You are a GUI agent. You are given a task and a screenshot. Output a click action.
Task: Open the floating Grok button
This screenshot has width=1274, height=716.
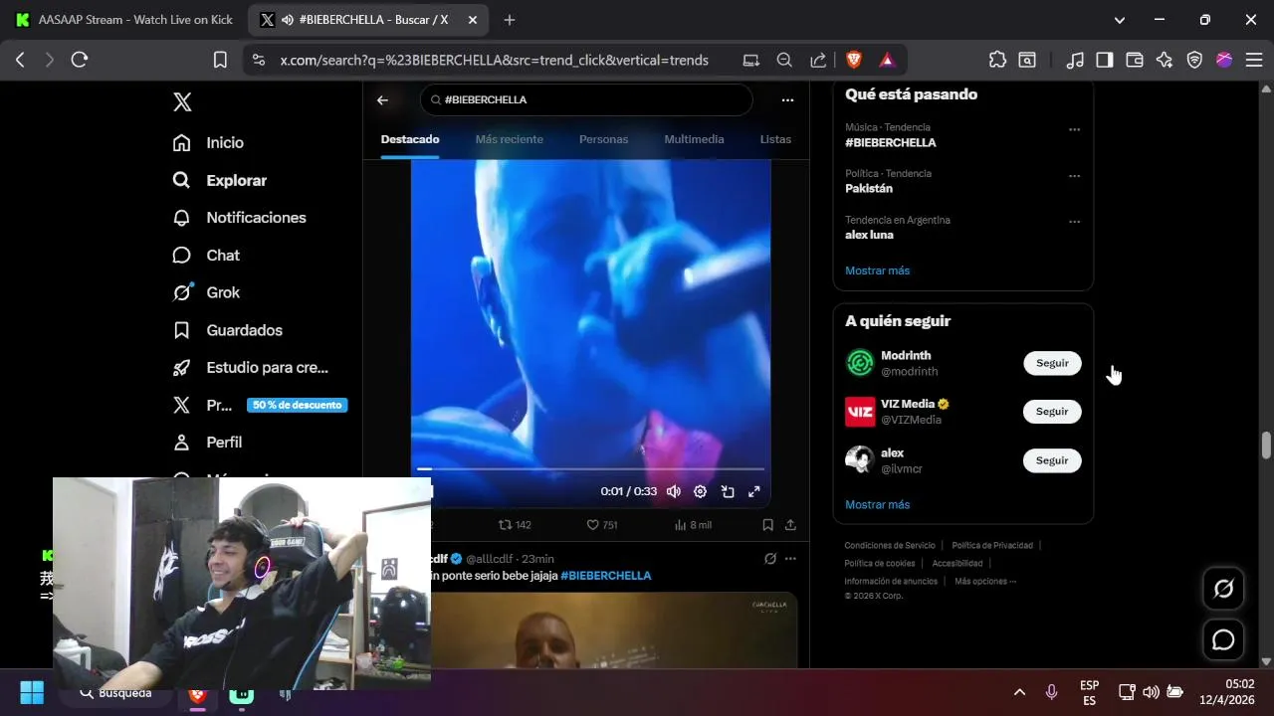[x=1223, y=589]
